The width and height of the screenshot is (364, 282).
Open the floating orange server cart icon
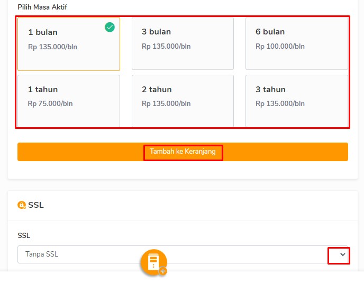point(153,262)
